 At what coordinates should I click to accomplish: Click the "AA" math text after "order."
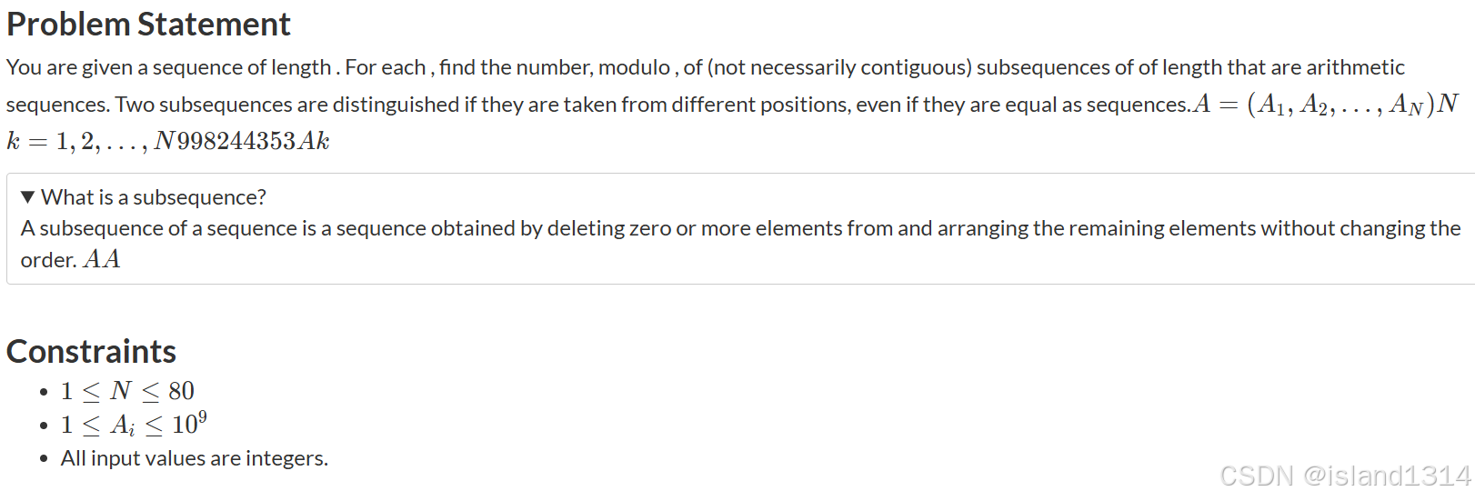(102, 260)
